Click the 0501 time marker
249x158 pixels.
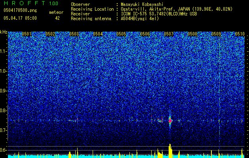coord(27,34)
